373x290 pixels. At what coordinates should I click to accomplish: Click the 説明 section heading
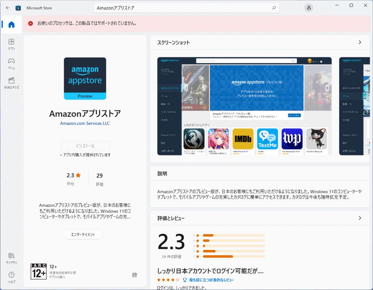pos(162,174)
